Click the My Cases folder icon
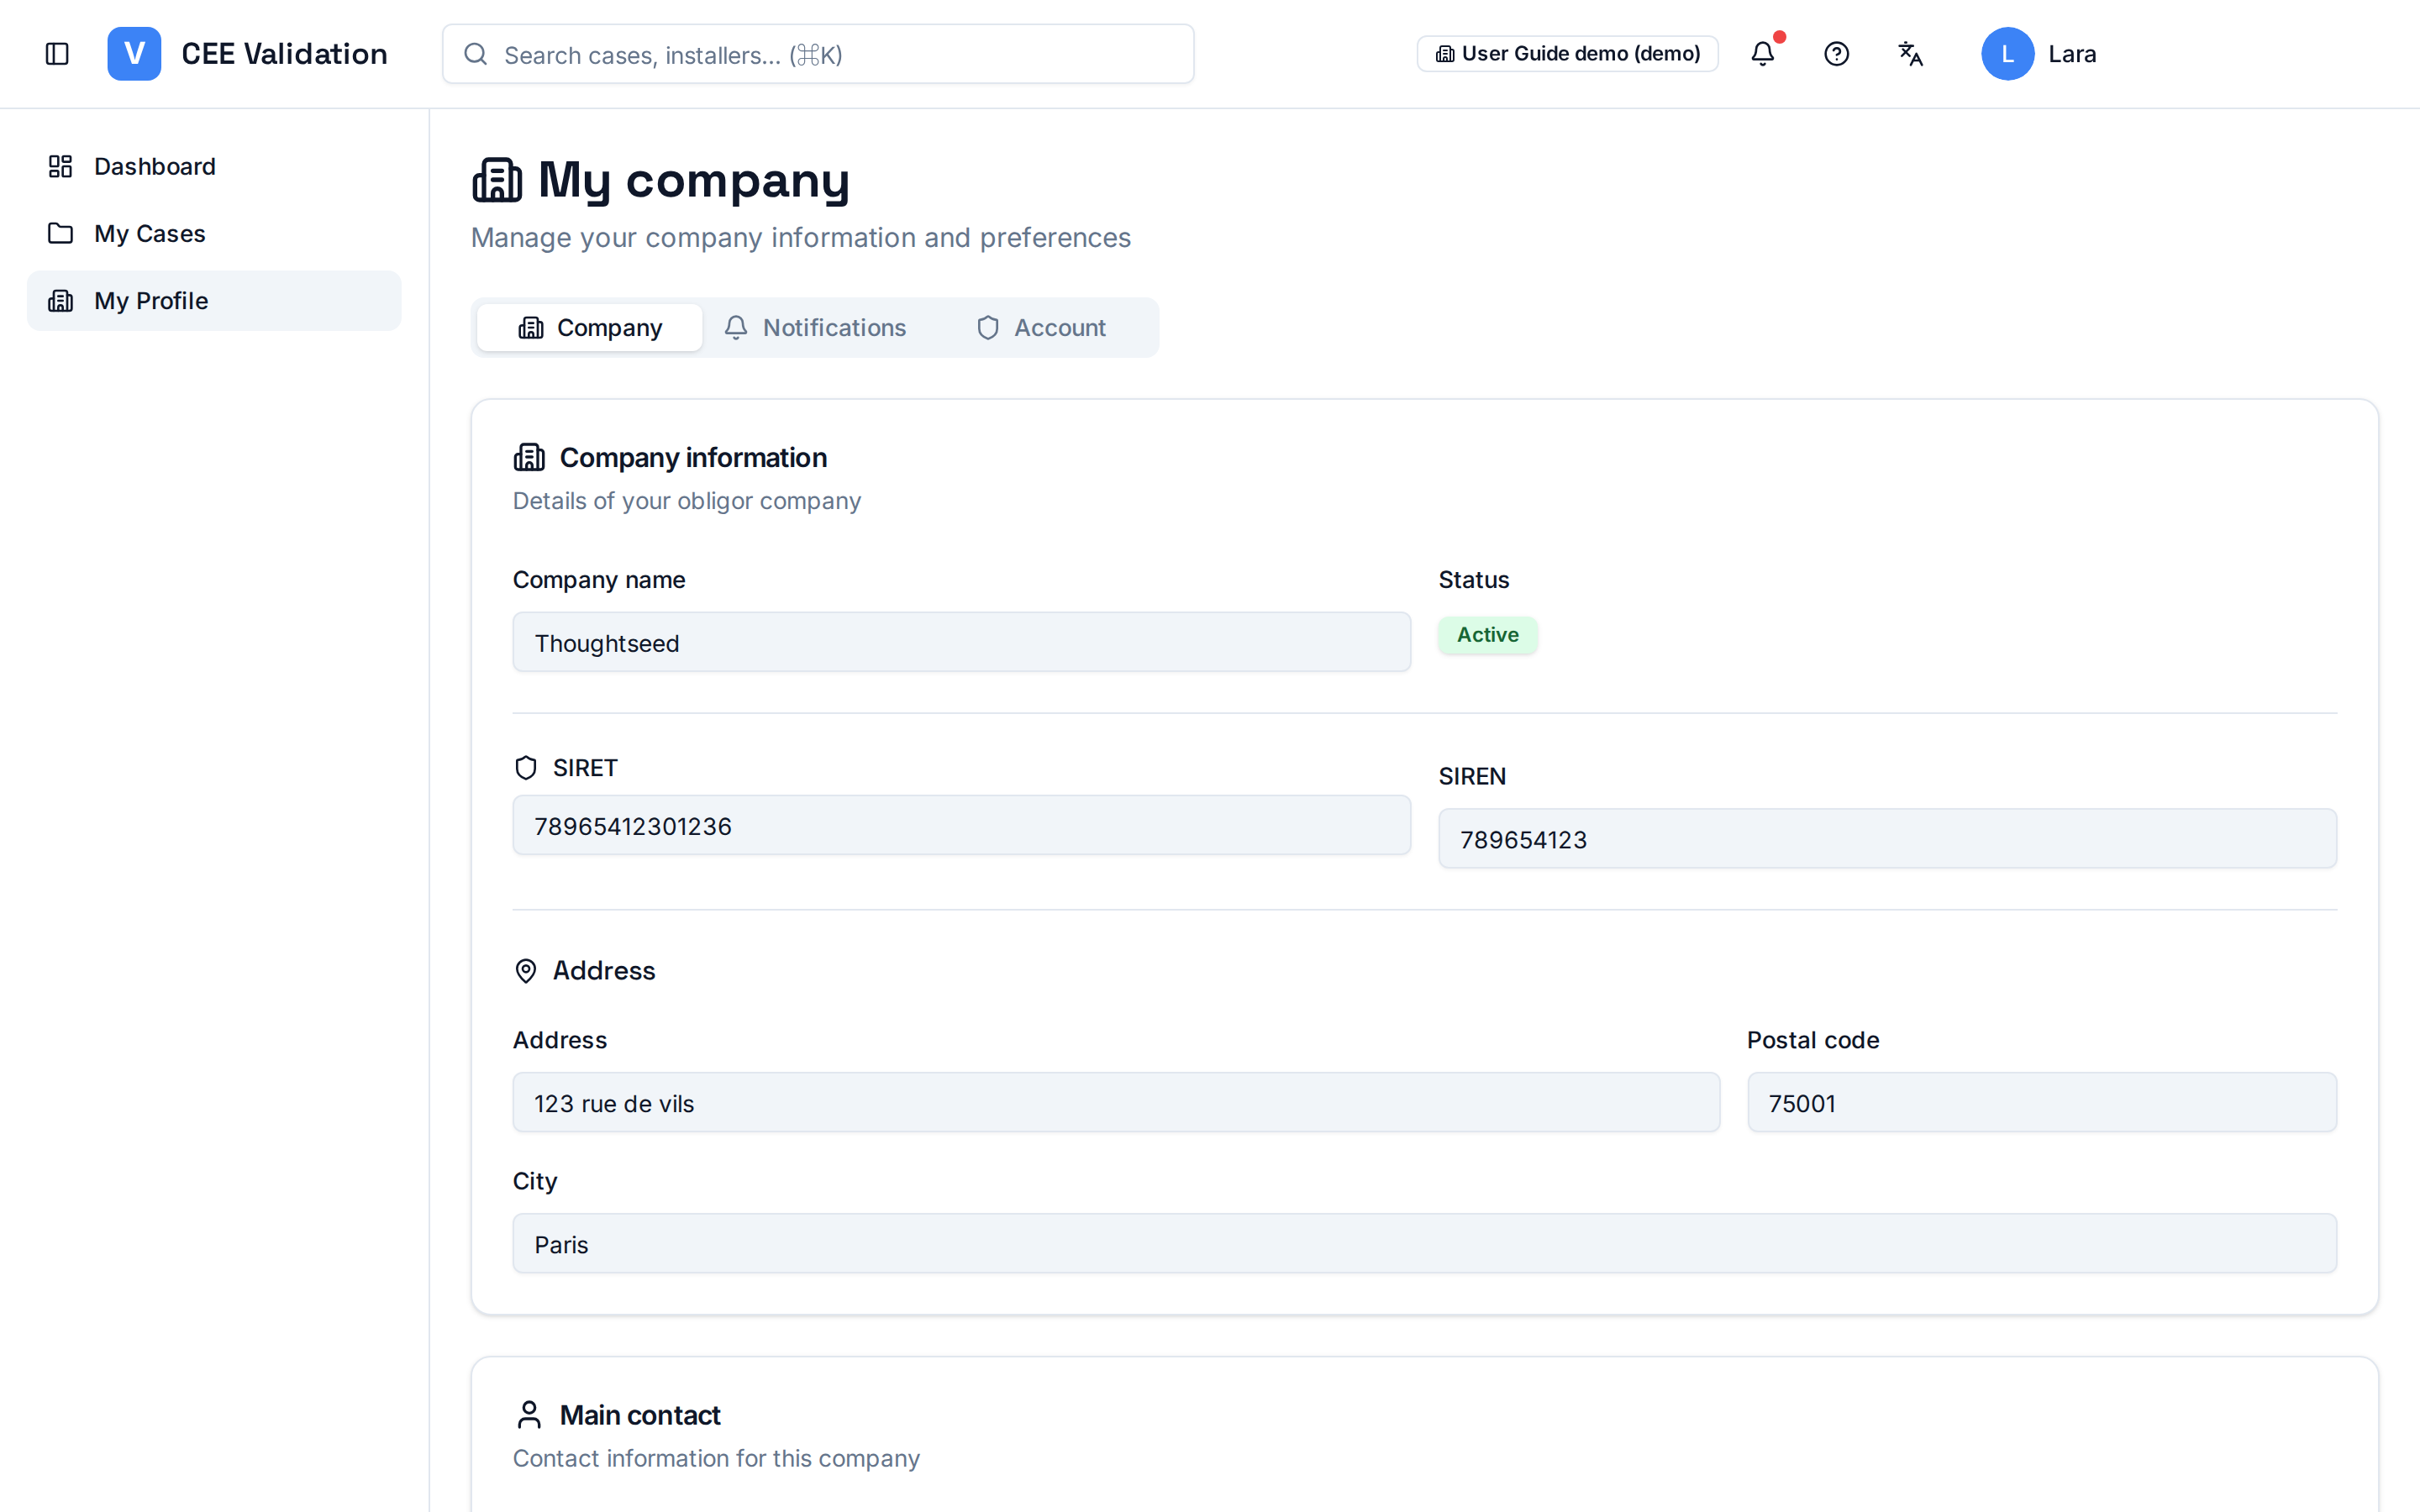Viewport: 2420px width, 1512px height. coord(60,233)
